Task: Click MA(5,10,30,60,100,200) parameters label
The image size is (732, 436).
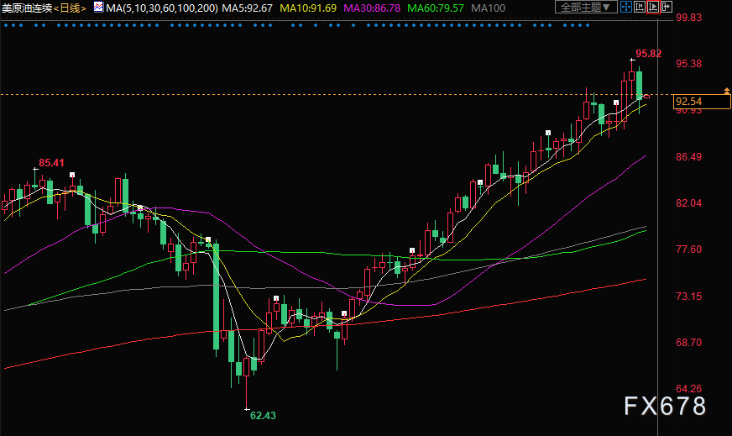Action: click(162, 8)
